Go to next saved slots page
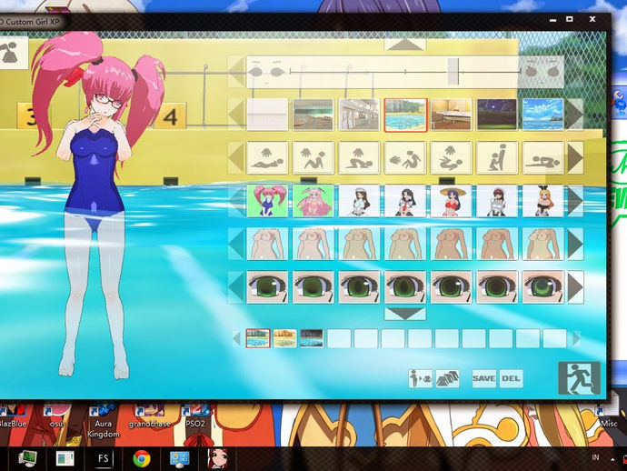Viewport: 627px width, 471px height. (x=576, y=338)
